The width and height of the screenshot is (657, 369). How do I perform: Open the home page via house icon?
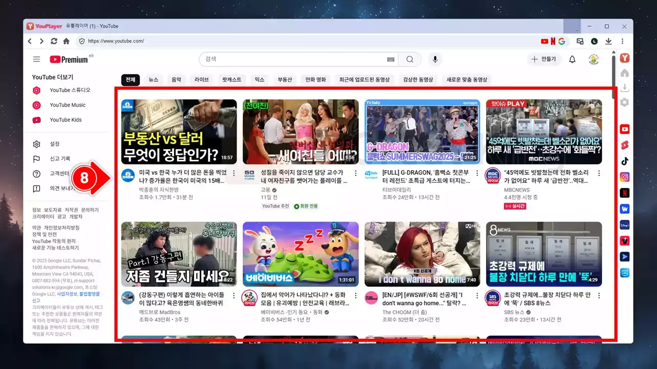(x=66, y=41)
